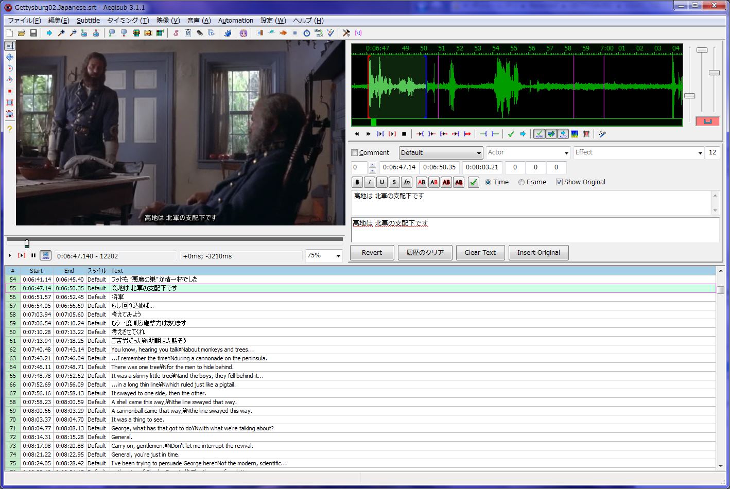Click the video seek bar slider handle
The width and height of the screenshot is (730, 489).
pyautogui.click(x=27, y=243)
